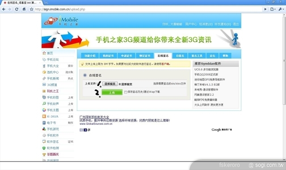This screenshot has width=286, height=170.
Task: Open the page control menu dropdown
Action: (273, 9)
